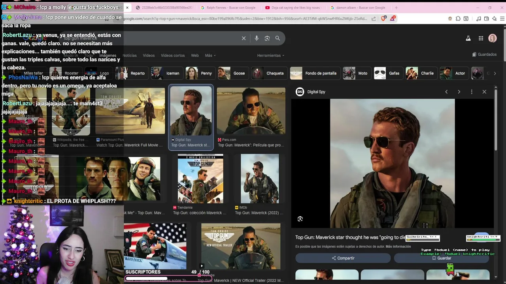Click the large preview image of pilot
506x284 pixels.
pyautogui.click(x=393, y=163)
